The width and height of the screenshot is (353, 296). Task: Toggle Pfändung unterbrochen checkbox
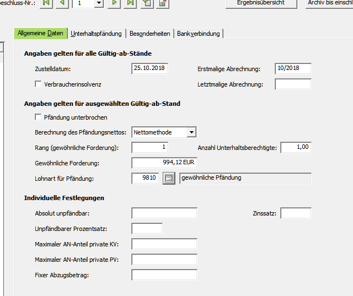click(x=38, y=117)
